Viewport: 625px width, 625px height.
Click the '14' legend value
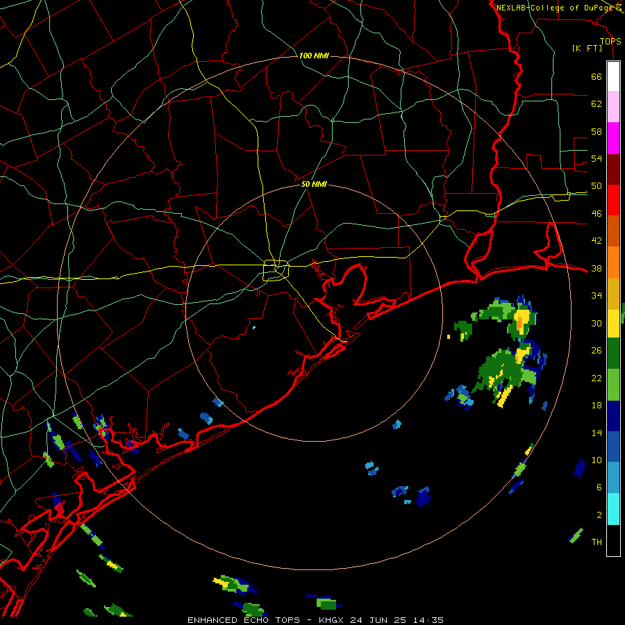tap(597, 433)
